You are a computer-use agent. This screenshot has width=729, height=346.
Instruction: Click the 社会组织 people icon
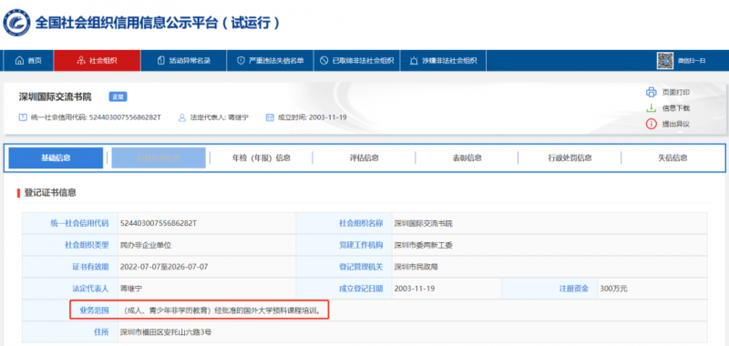[x=81, y=60]
